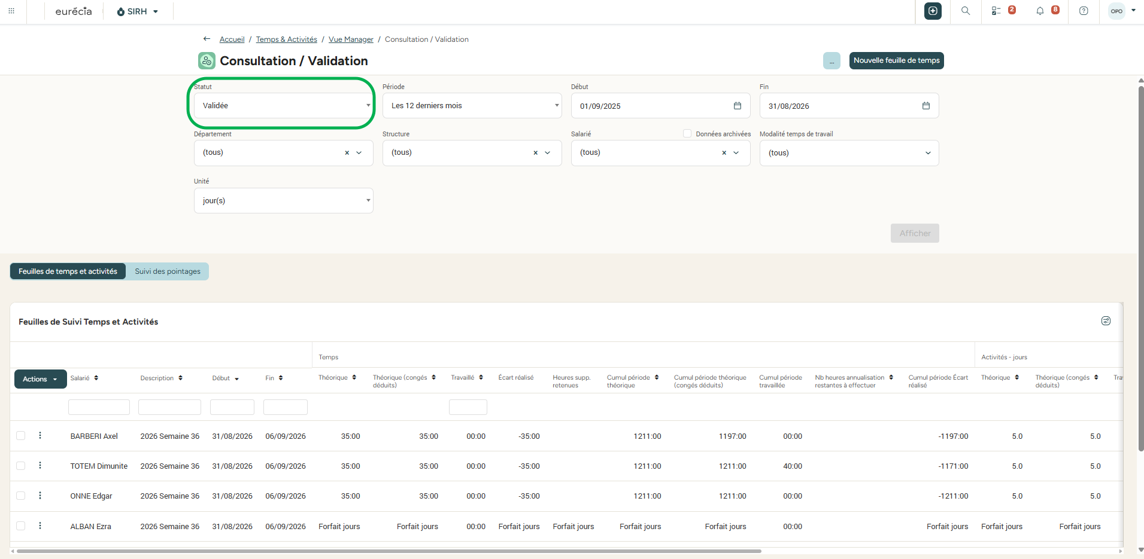Go back with the breadcrumb arrow

tap(207, 39)
